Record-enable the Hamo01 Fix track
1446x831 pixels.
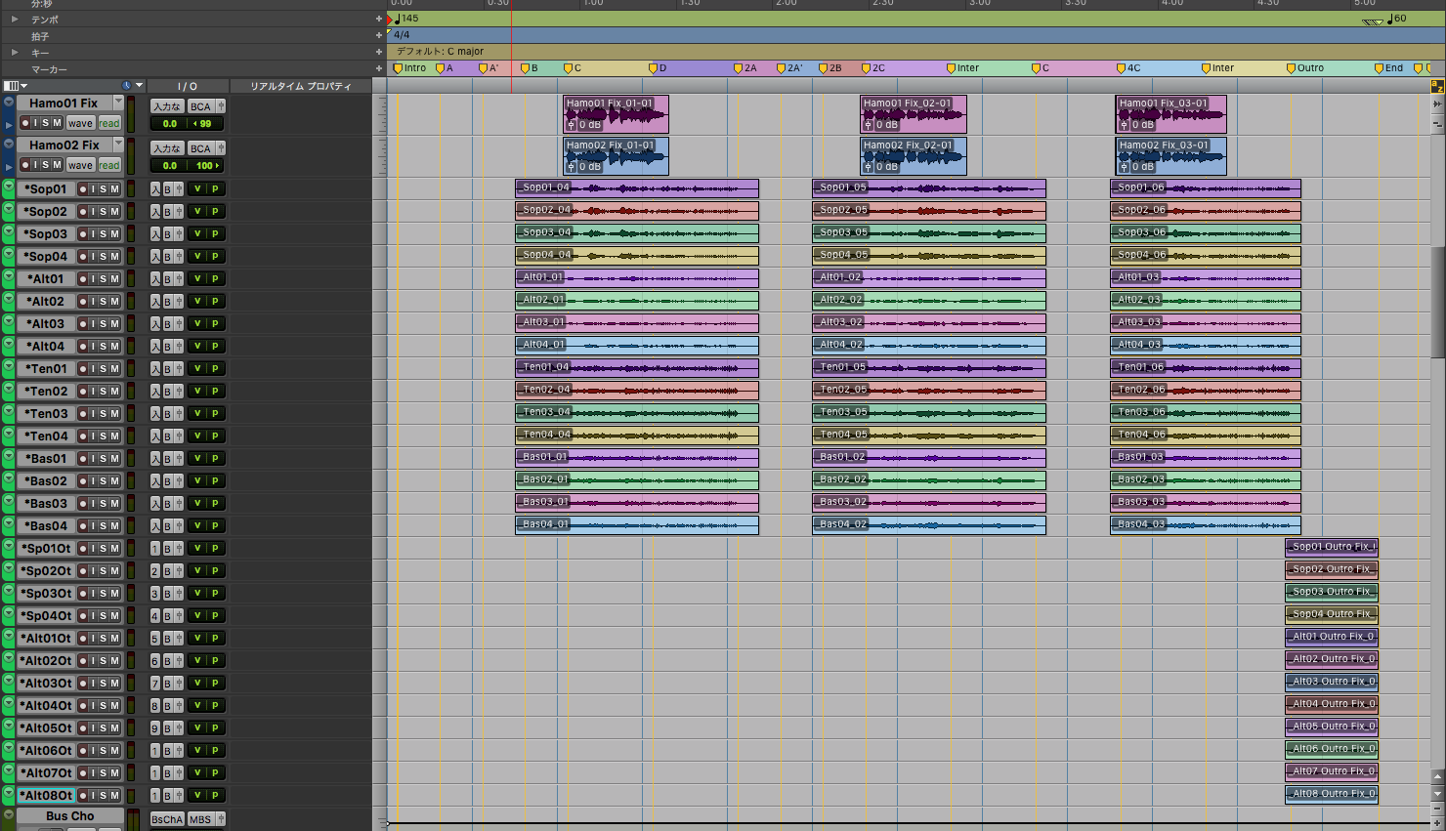25,123
